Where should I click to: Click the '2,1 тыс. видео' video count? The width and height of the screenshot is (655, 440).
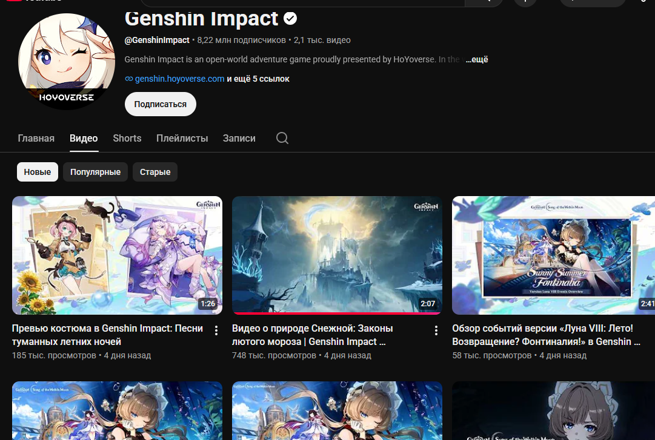click(x=322, y=40)
